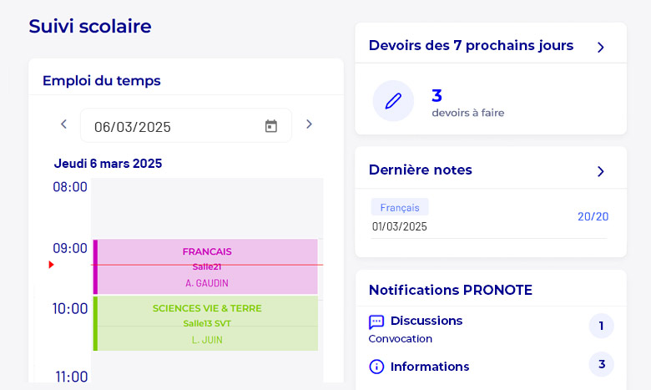Click the Discussions chat bubble icon
The image size is (651, 390).
click(376, 322)
